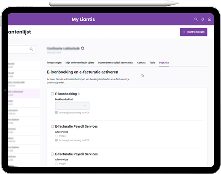Click the info icon next to E-loonboeking
Image resolution: width=221 pixels, height=174 pixels.
pos(79,94)
